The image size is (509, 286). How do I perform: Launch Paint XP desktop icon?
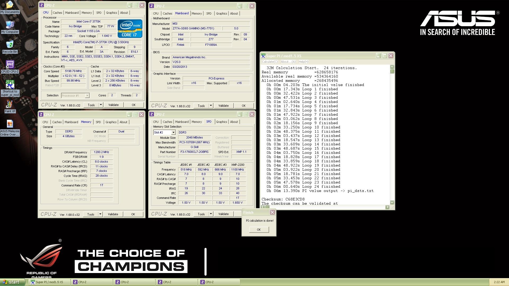[10, 106]
